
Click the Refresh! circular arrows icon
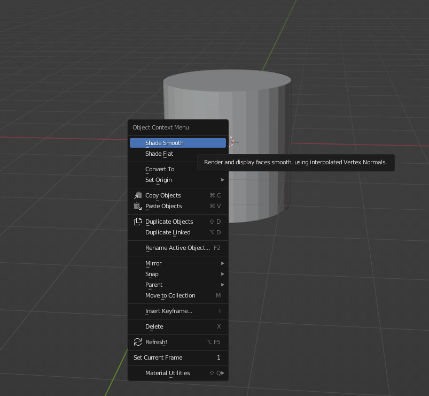click(x=138, y=342)
